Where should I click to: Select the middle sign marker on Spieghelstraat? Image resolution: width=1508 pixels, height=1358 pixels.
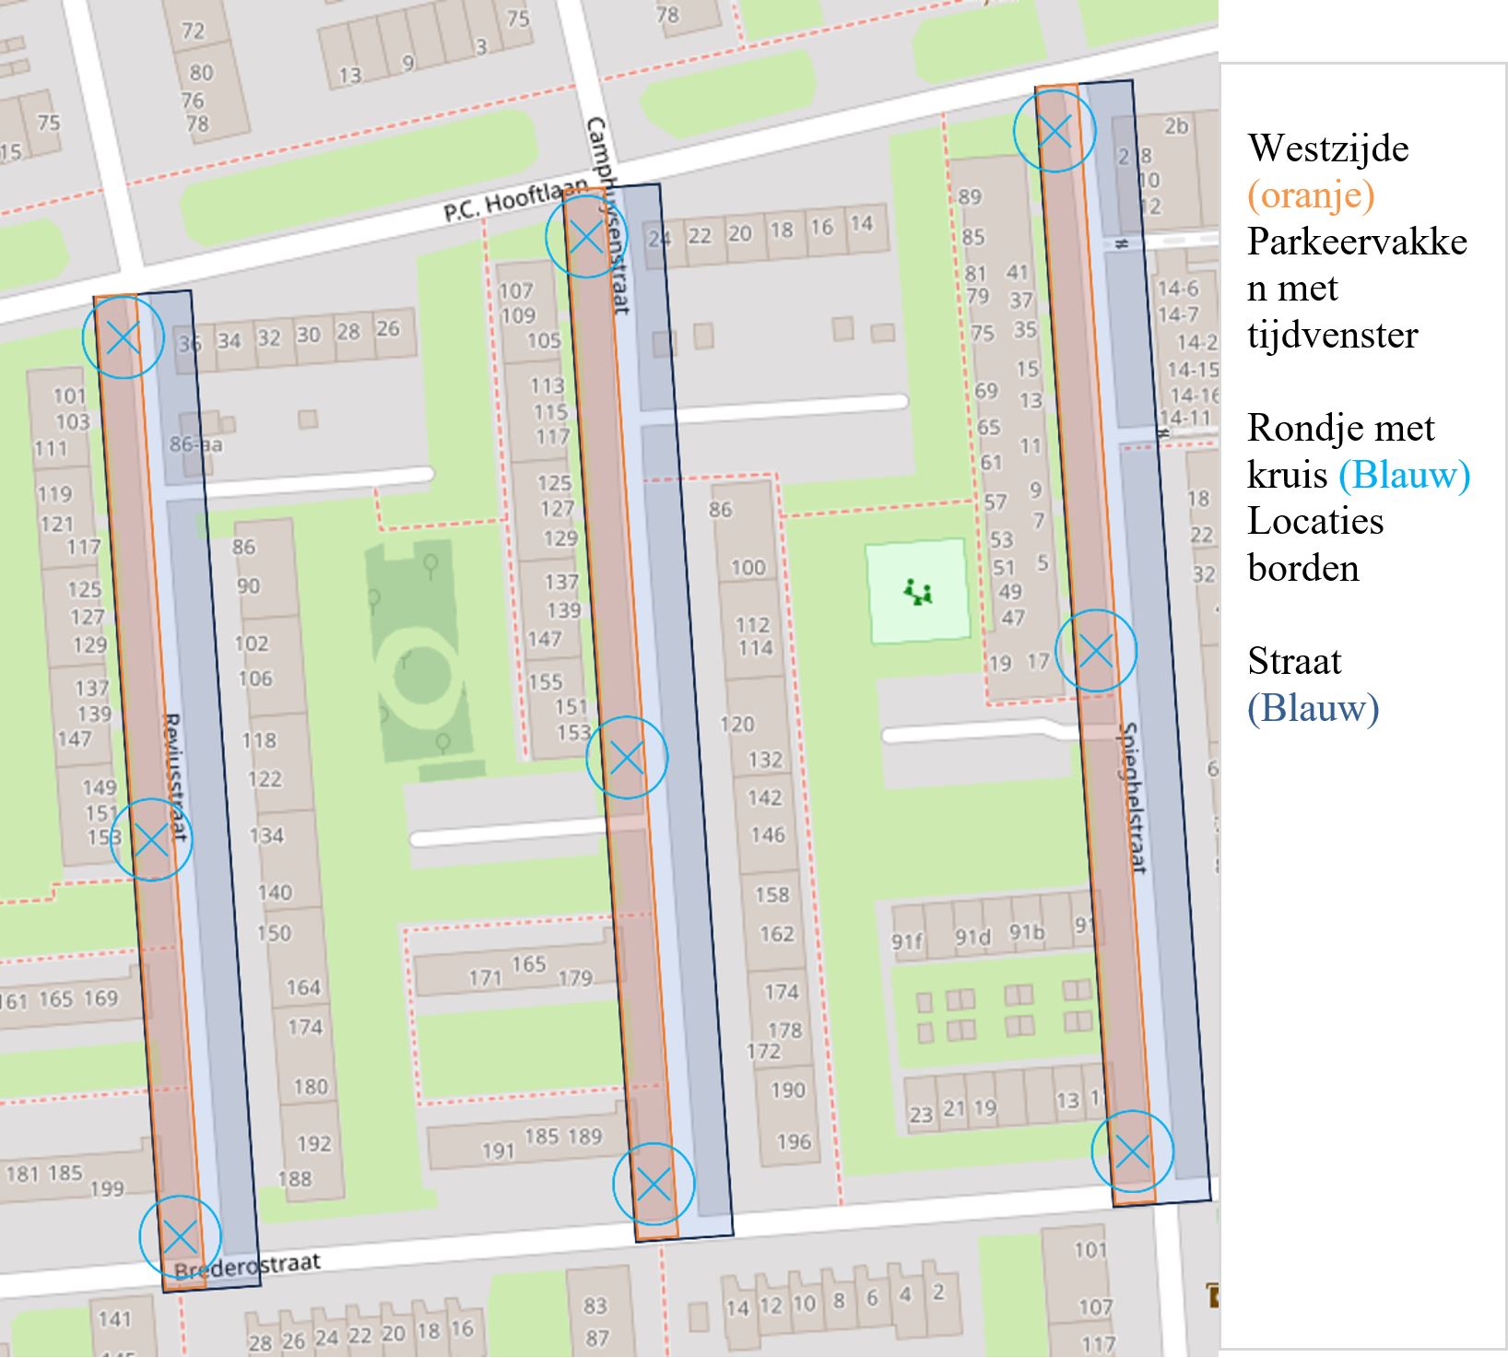(x=1096, y=652)
